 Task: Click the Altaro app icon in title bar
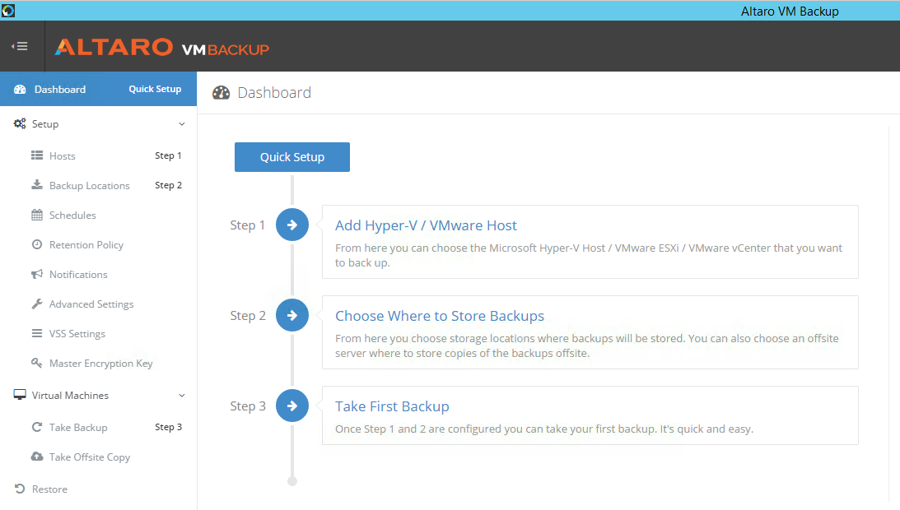(x=8, y=11)
